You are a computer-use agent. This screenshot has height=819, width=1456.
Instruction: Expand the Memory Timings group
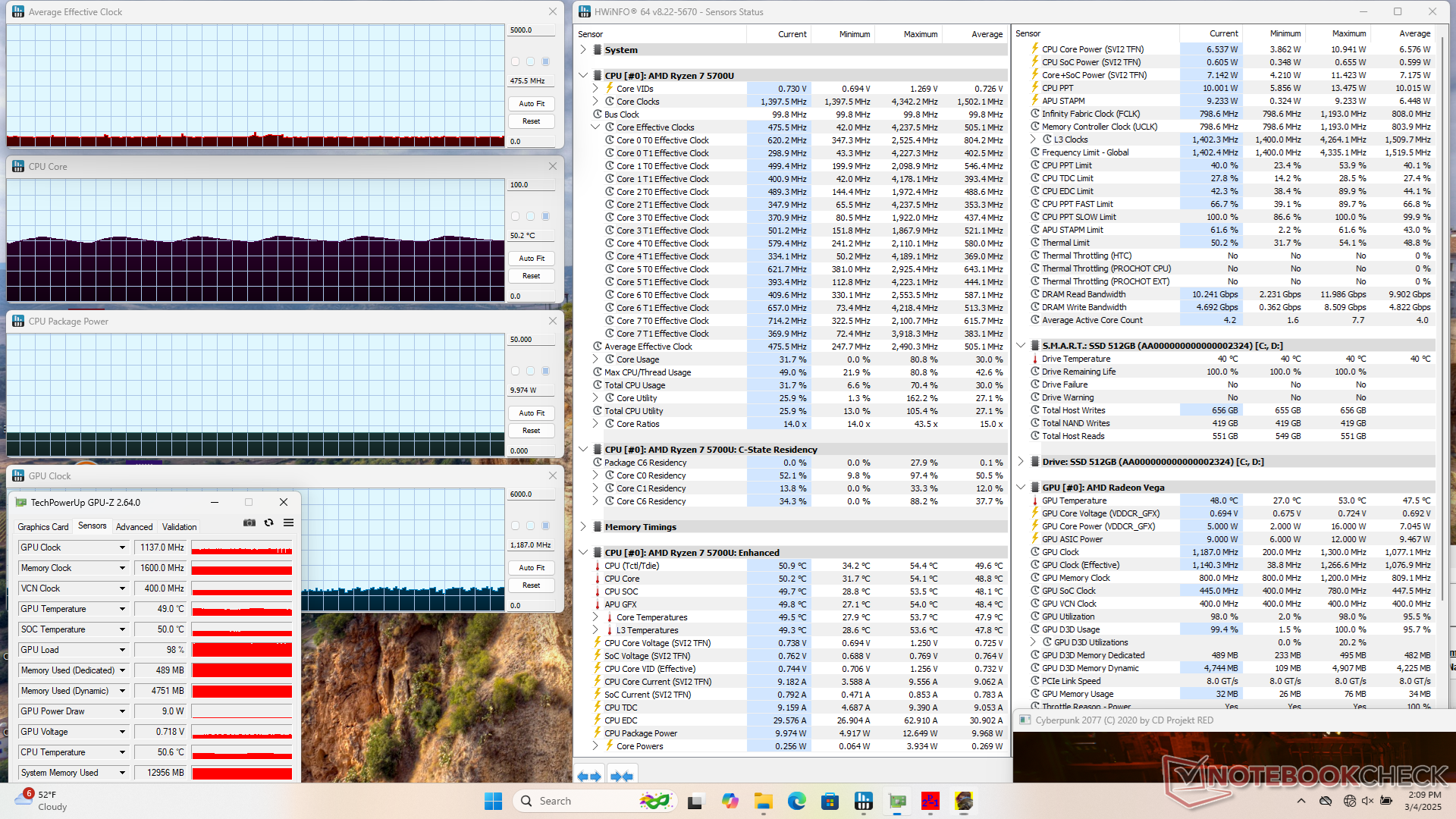coord(583,526)
